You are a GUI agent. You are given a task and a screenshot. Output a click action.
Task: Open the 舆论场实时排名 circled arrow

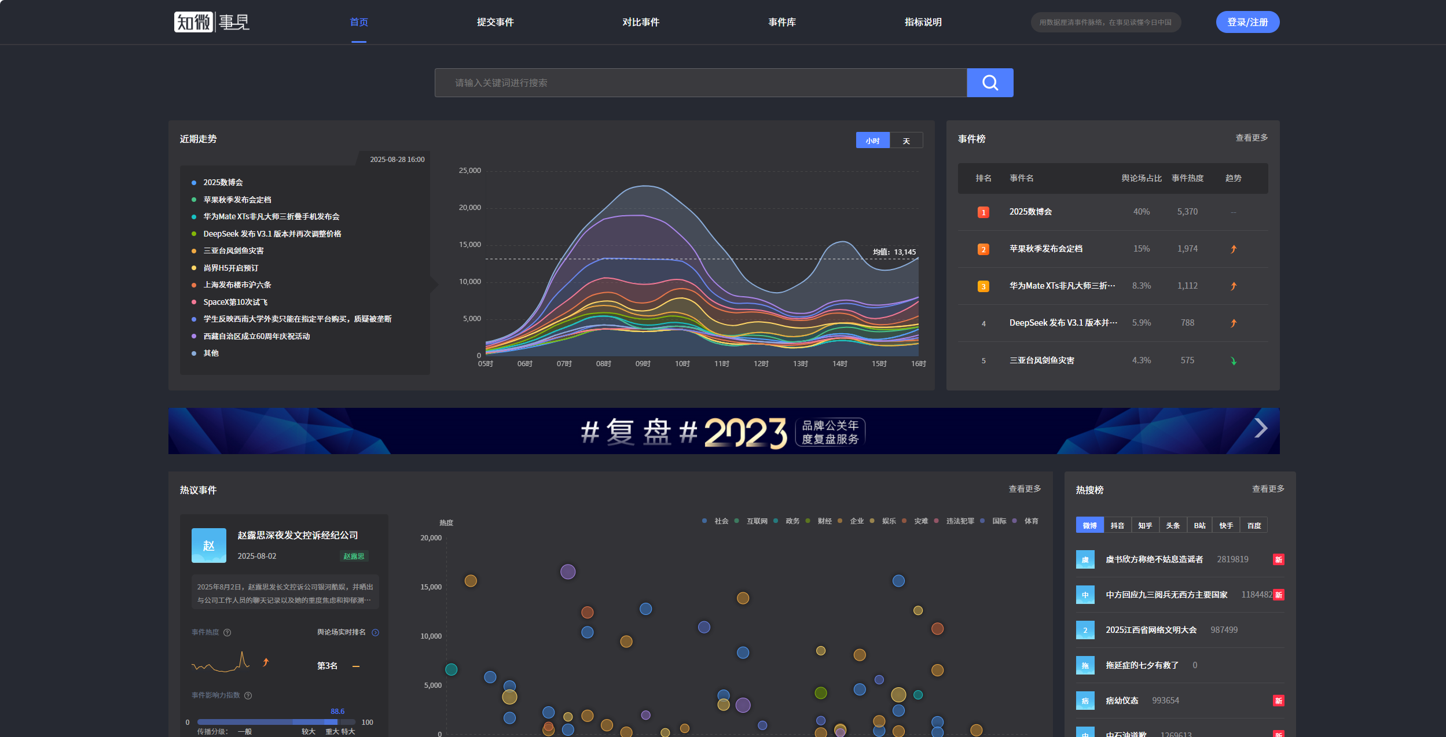pyautogui.click(x=375, y=632)
